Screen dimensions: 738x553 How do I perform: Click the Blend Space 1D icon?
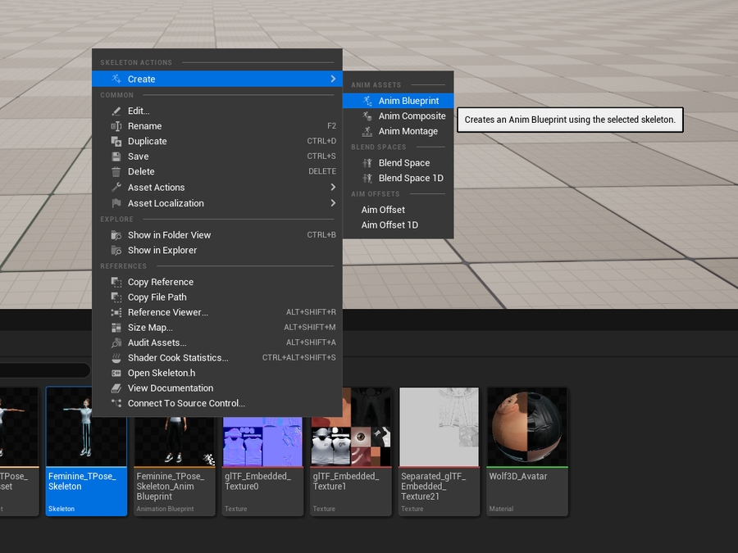[367, 178]
